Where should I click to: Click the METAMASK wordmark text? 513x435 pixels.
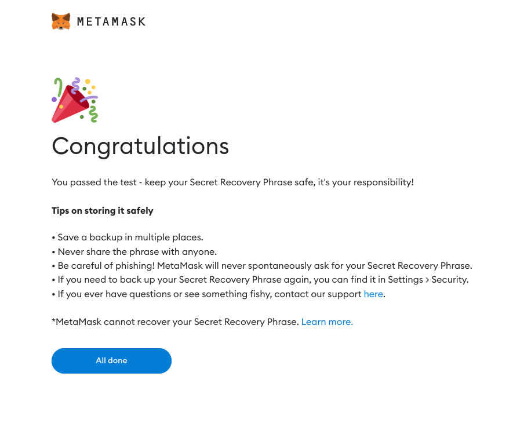(x=111, y=22)
